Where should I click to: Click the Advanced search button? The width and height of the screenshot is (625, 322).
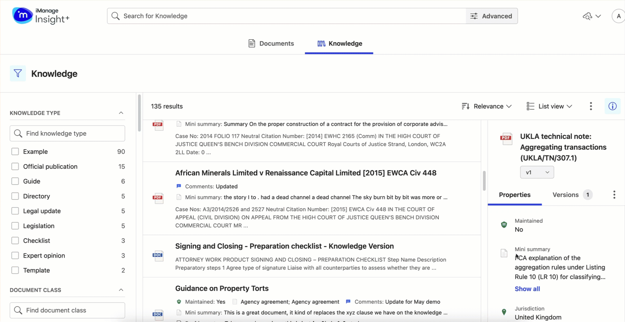[x=491, y=16]
